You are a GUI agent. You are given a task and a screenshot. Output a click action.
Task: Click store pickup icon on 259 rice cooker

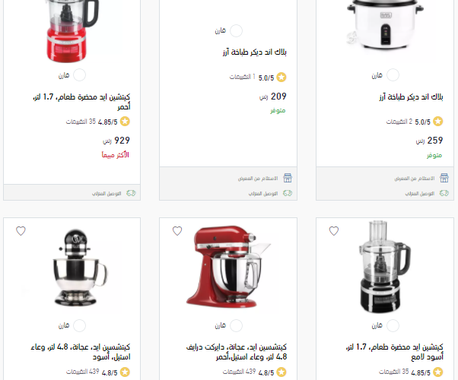444,178
